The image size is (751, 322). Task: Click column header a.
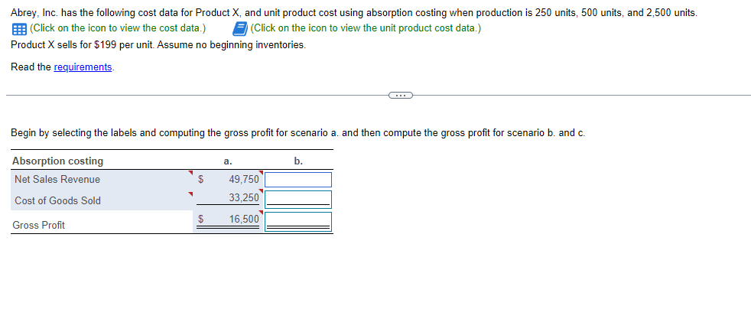click(227, 161)
